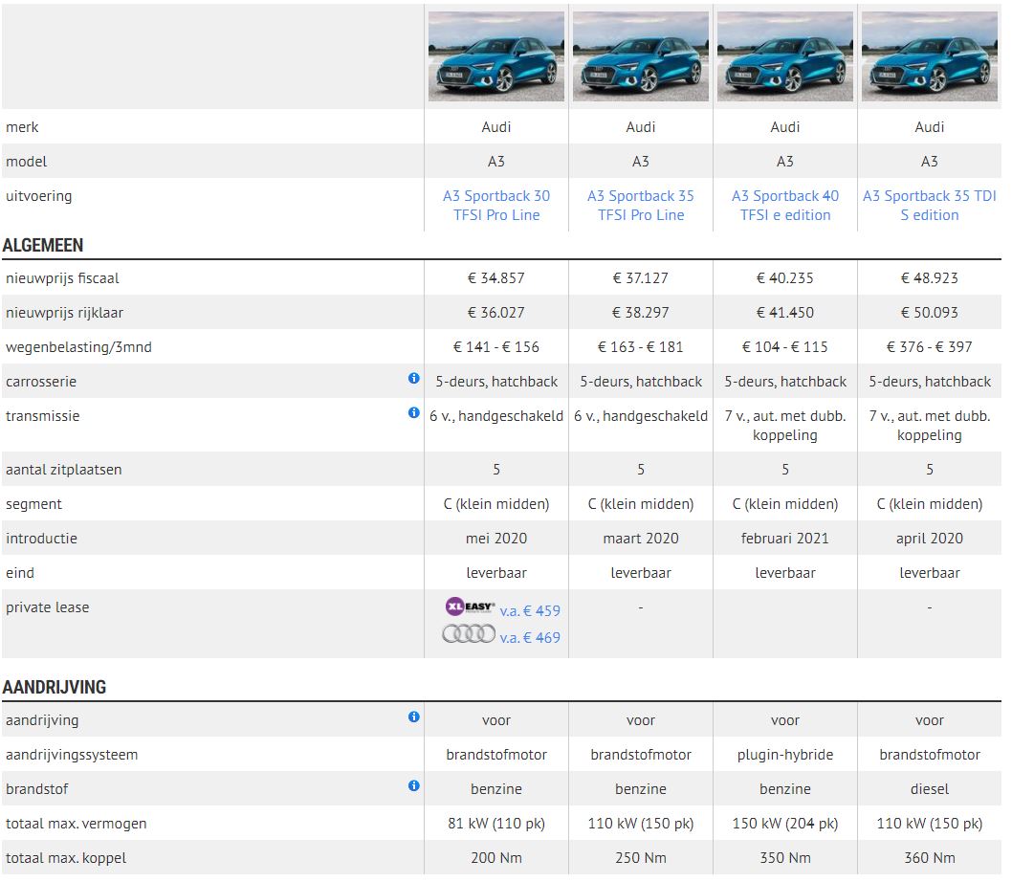Click the car photo above the 35 TFSI Pro Line column

[x=641, y=56]
